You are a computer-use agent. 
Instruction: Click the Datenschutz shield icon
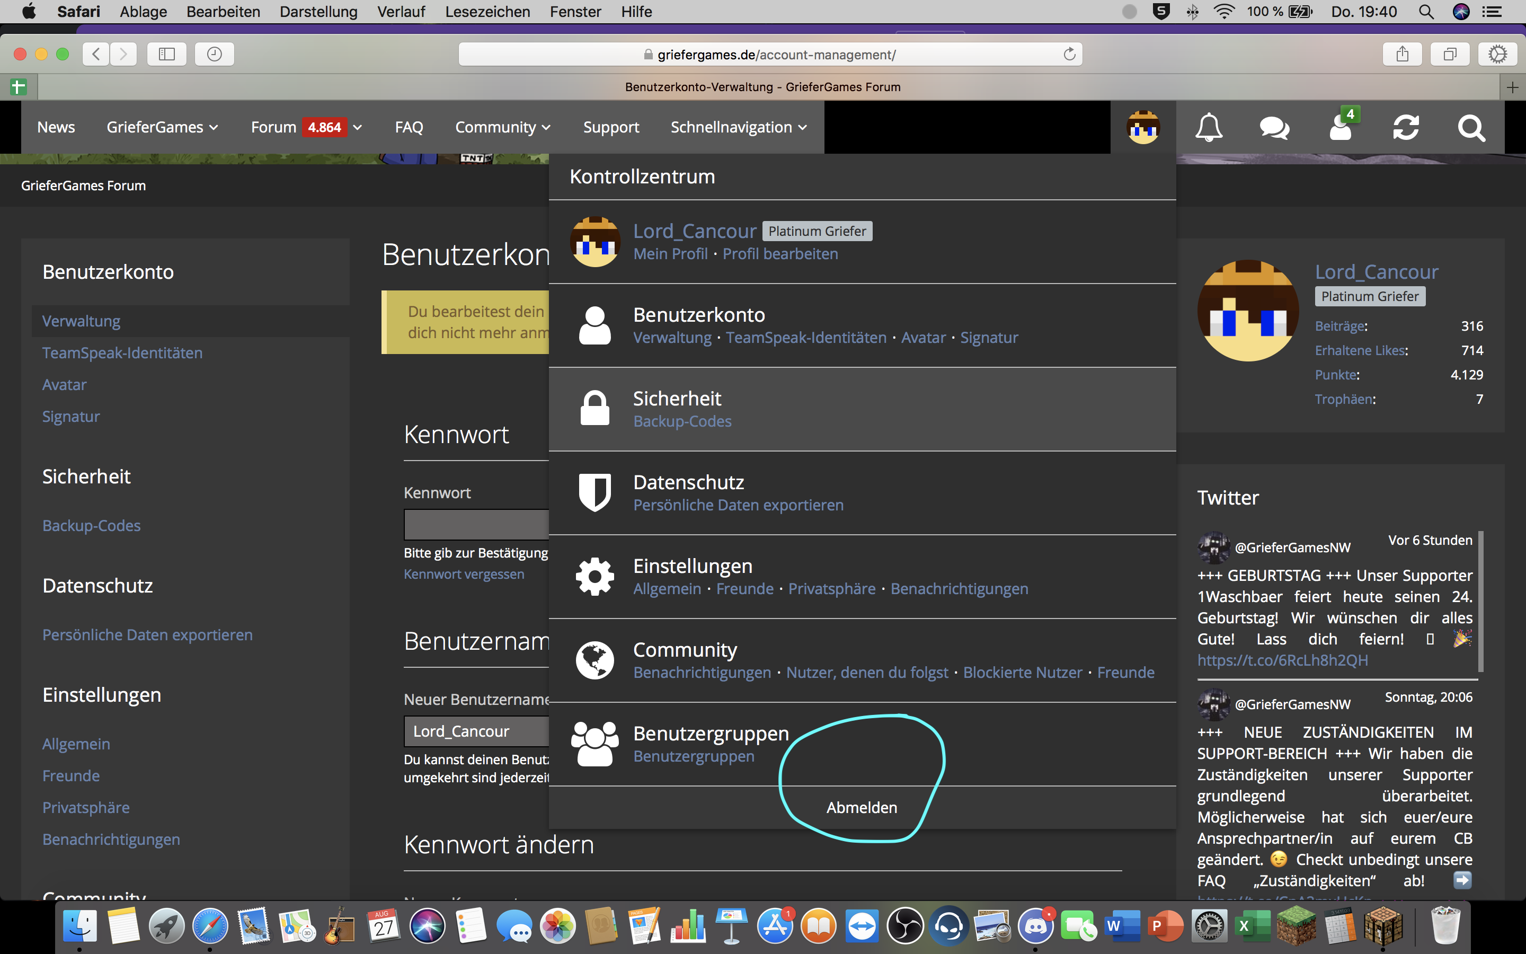[595, 492]
